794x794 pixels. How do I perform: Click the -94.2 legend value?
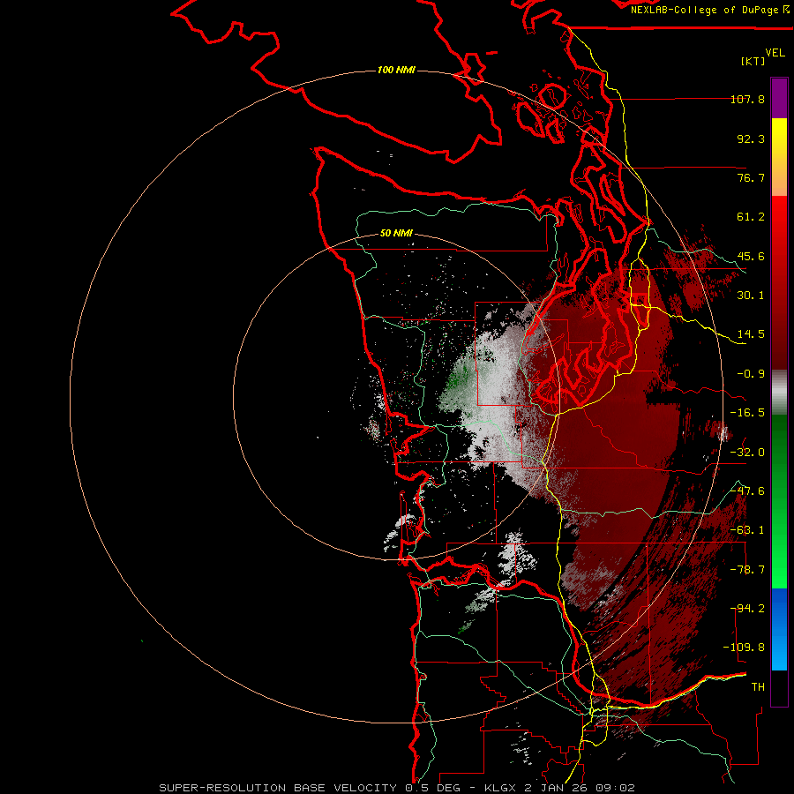(749, 609)
